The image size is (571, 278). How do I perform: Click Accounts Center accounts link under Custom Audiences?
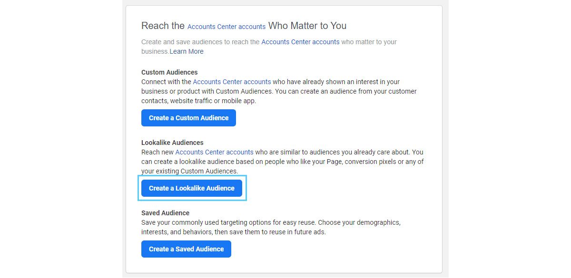[x=232, y=82]
